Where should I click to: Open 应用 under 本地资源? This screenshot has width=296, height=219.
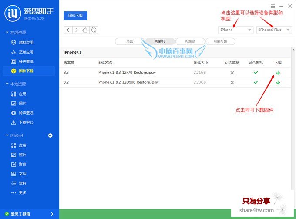[19, 94]
